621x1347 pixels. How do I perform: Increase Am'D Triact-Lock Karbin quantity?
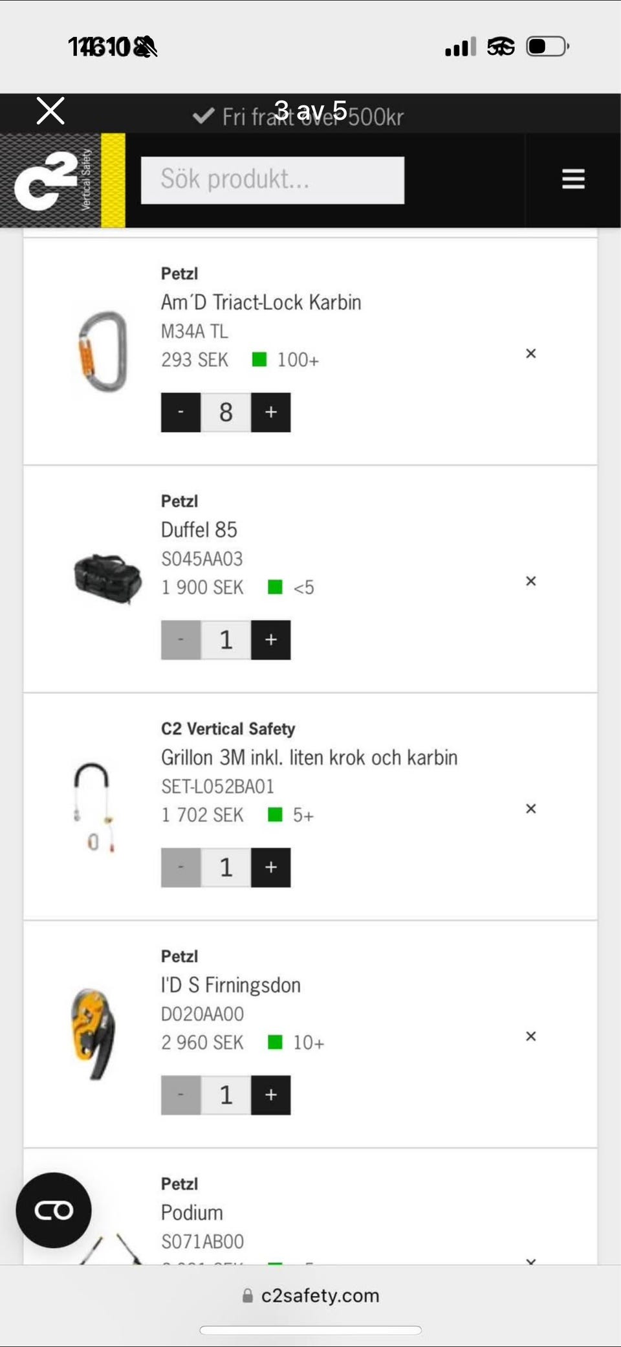tap(271, 412)
